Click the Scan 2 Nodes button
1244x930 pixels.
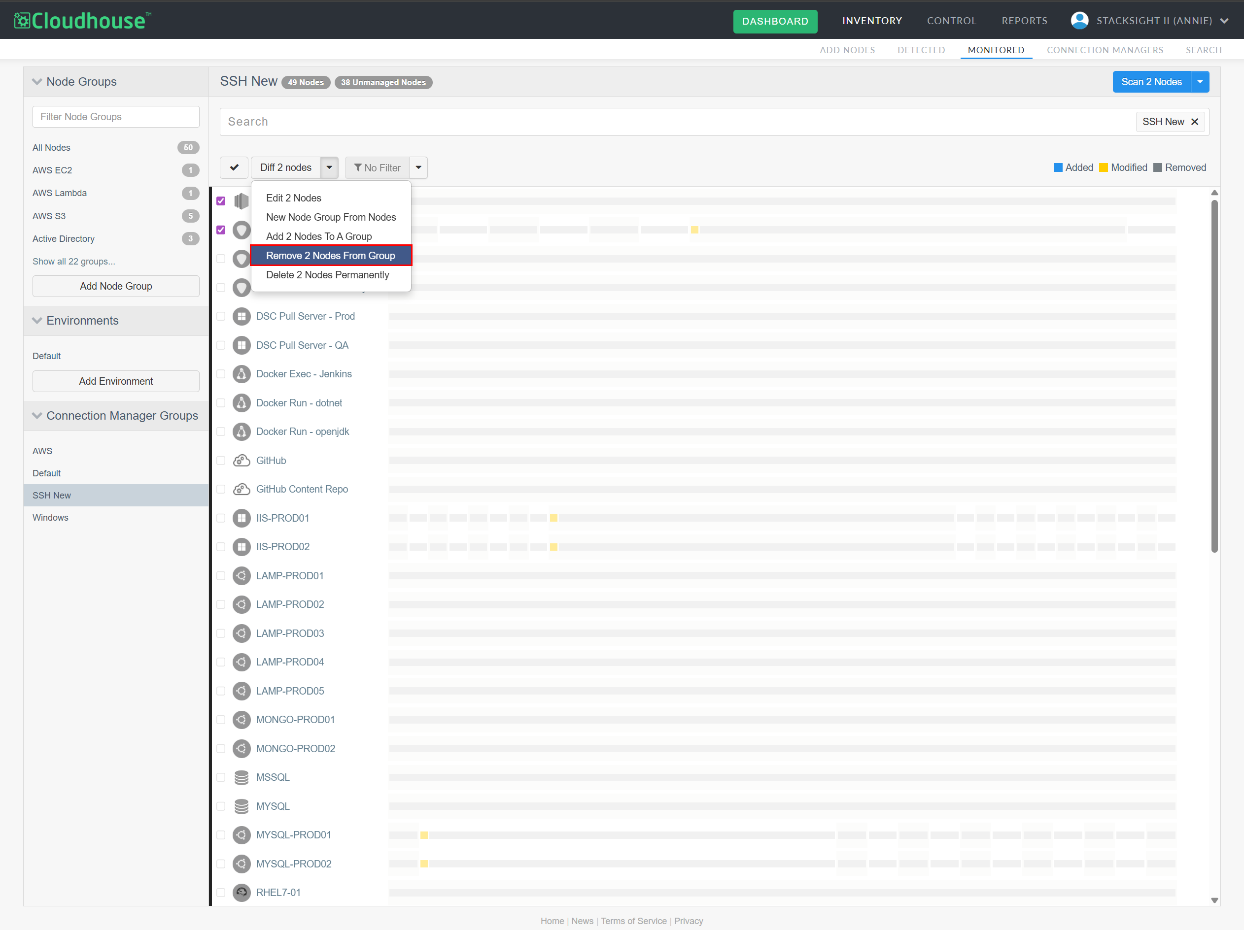pos(1151,81)
